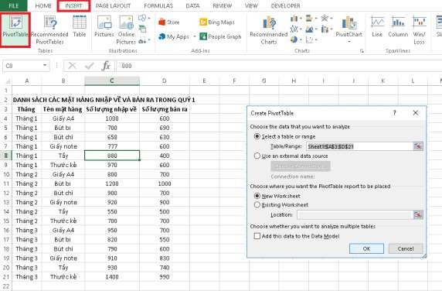Image resolution: width=442 pixels, height=291 pixels.
Task: Switch to DATA tab
Action: pos(193,5)
